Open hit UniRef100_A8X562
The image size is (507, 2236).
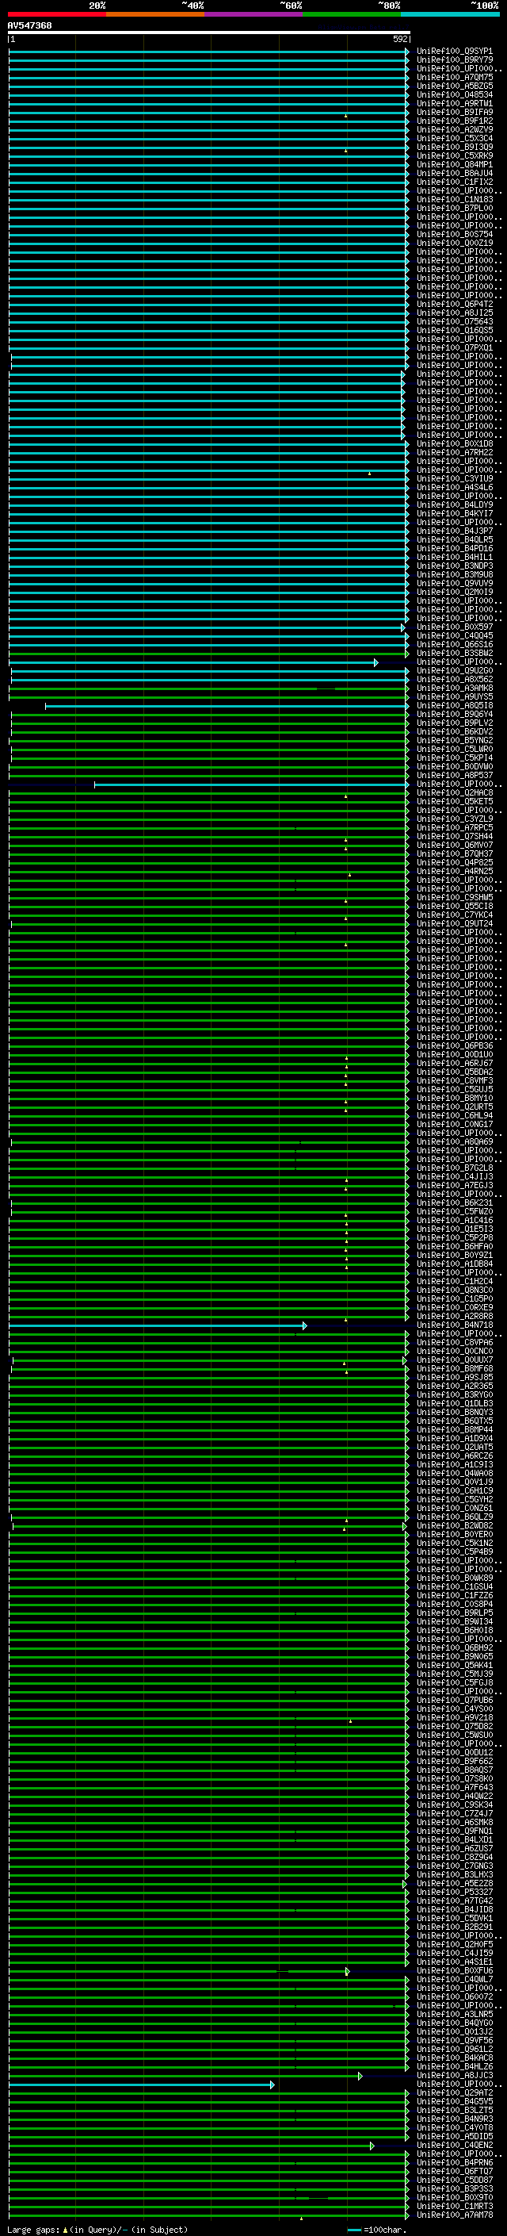(x=454, y=680)
